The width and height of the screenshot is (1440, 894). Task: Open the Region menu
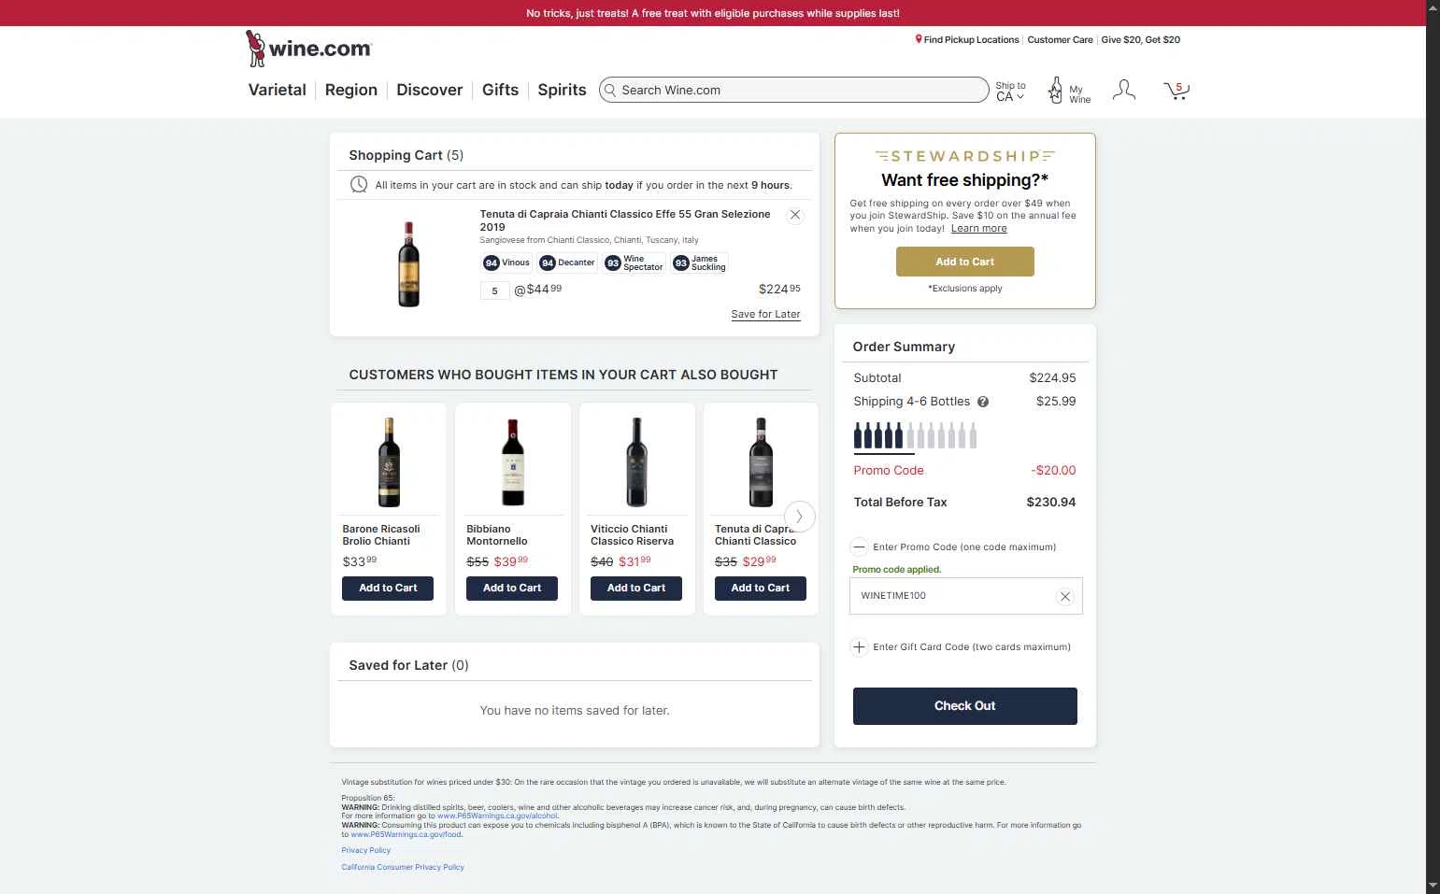coord(351,90)
